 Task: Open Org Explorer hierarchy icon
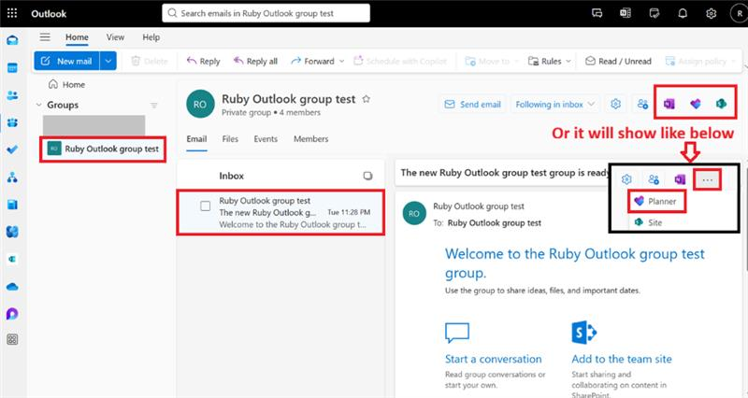pos(12,178)
